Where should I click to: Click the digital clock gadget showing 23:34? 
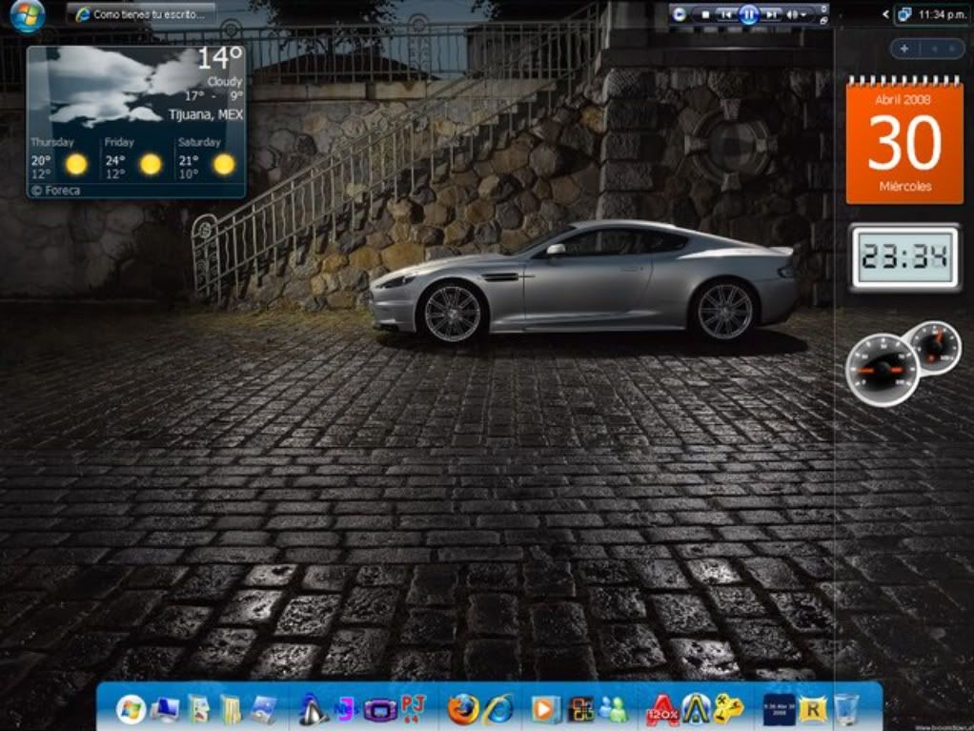click(x=904, y=256)
